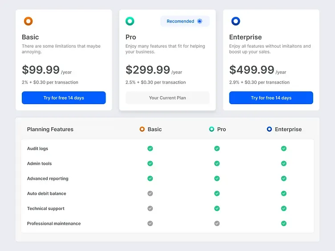This screenshot has width=335, height=251.
Task: Click the Admin tools checkmark under Enterprise
Action: coord(284,163)
